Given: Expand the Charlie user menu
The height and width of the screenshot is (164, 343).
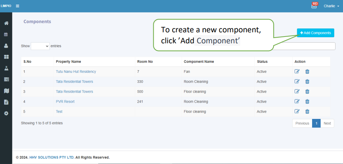Looking at the screenshot, I should tap(331, 6).
